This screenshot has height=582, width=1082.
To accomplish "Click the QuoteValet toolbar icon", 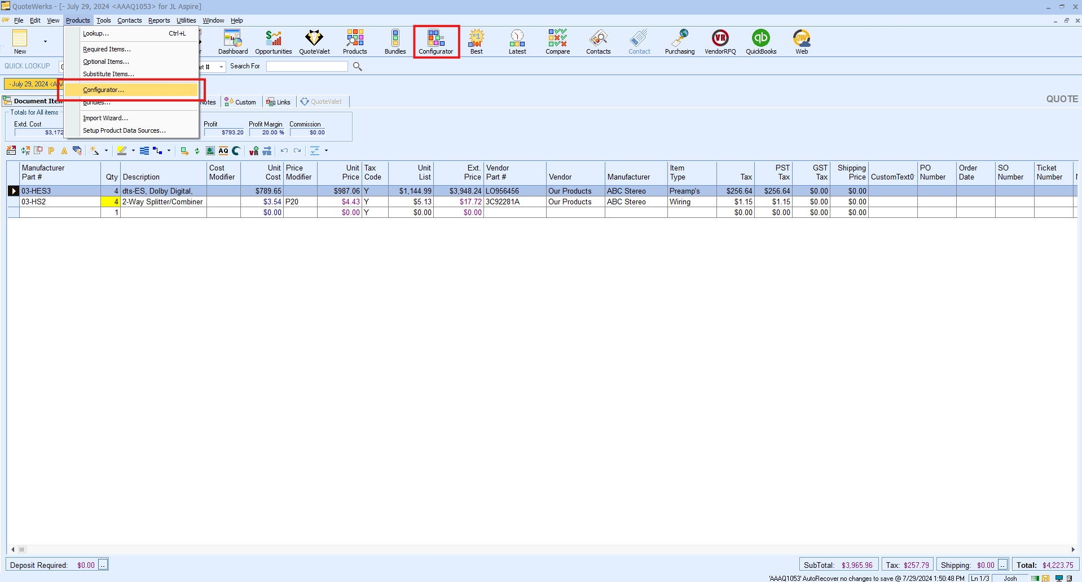I will tap(314, 42).
